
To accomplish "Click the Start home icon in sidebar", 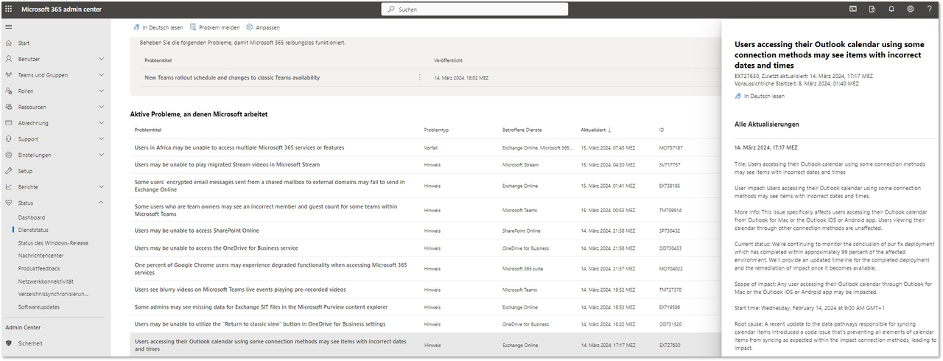I will click(9, 43).
